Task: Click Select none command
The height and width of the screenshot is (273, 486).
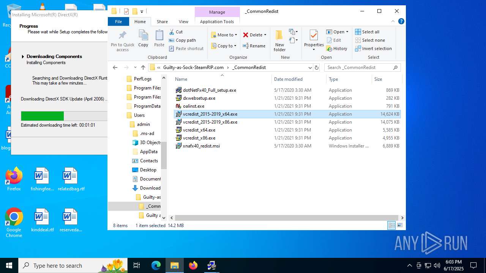Action: (370, 40)
